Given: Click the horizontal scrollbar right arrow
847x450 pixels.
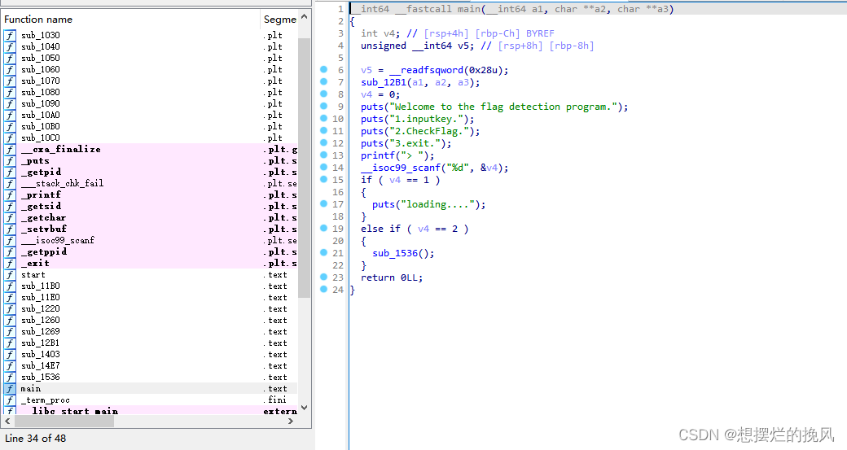Looking at the screenshot, I should [291, 421].
